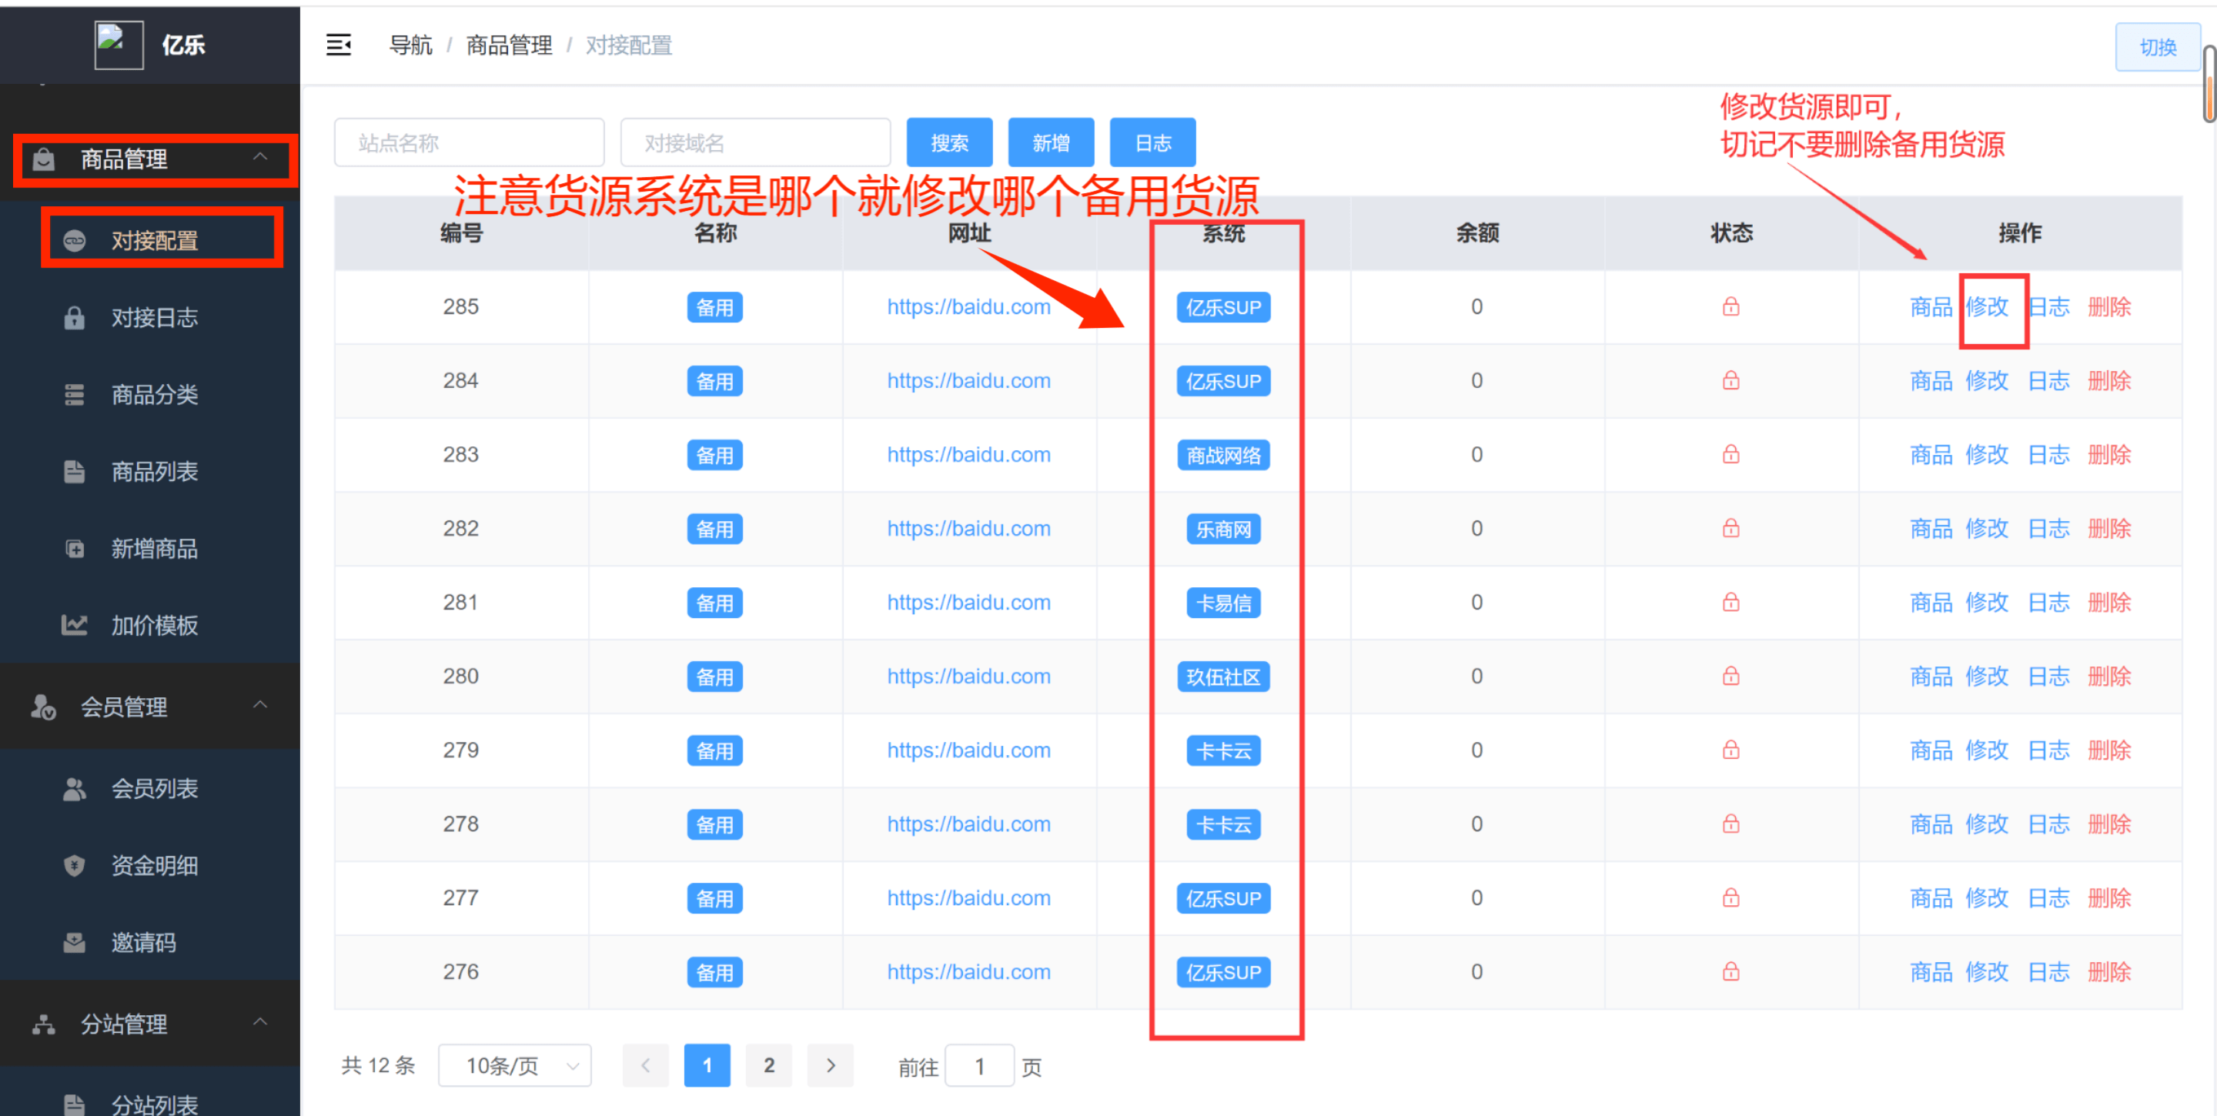Toggle the lock status for record 285
This screenshot has width=2217, height=1116.
pyautogui.click(x=1730, y=306)
